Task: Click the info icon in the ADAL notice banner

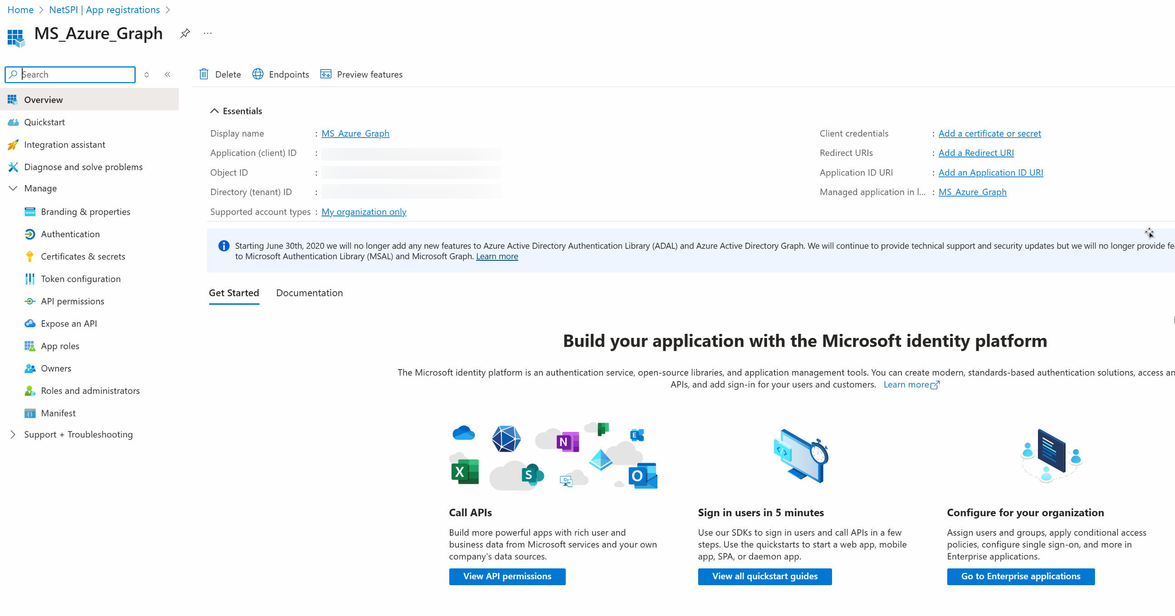Action: click(224, 246)
